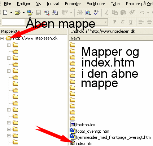Viewport: 153px width, 146px height.
Task: Save with the floppy disk icon
Action: [38, 13]
